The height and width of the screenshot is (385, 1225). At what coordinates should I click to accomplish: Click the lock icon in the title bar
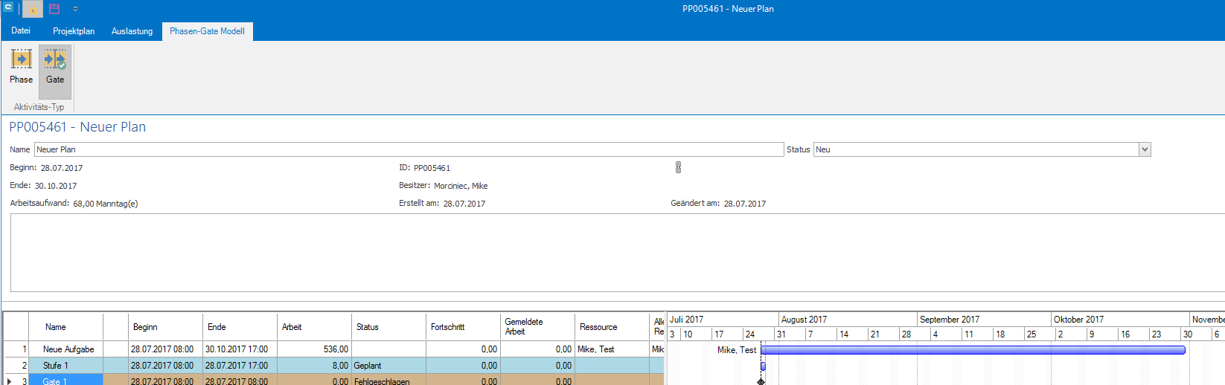(x=32, y=9)
